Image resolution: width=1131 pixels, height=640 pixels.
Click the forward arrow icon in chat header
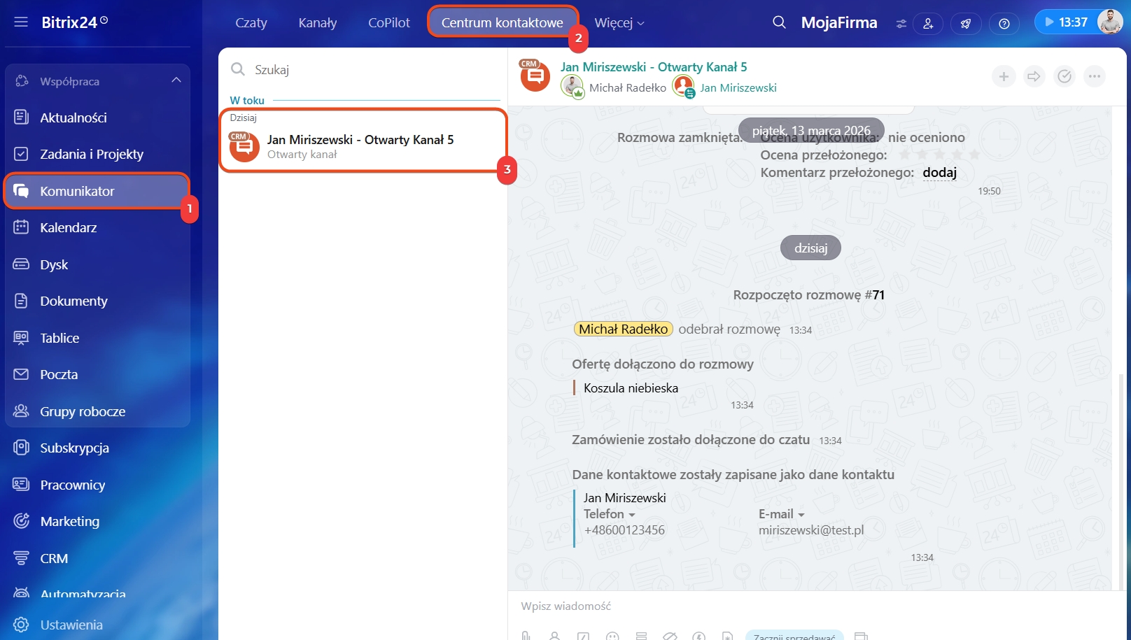click(1034, 76)
